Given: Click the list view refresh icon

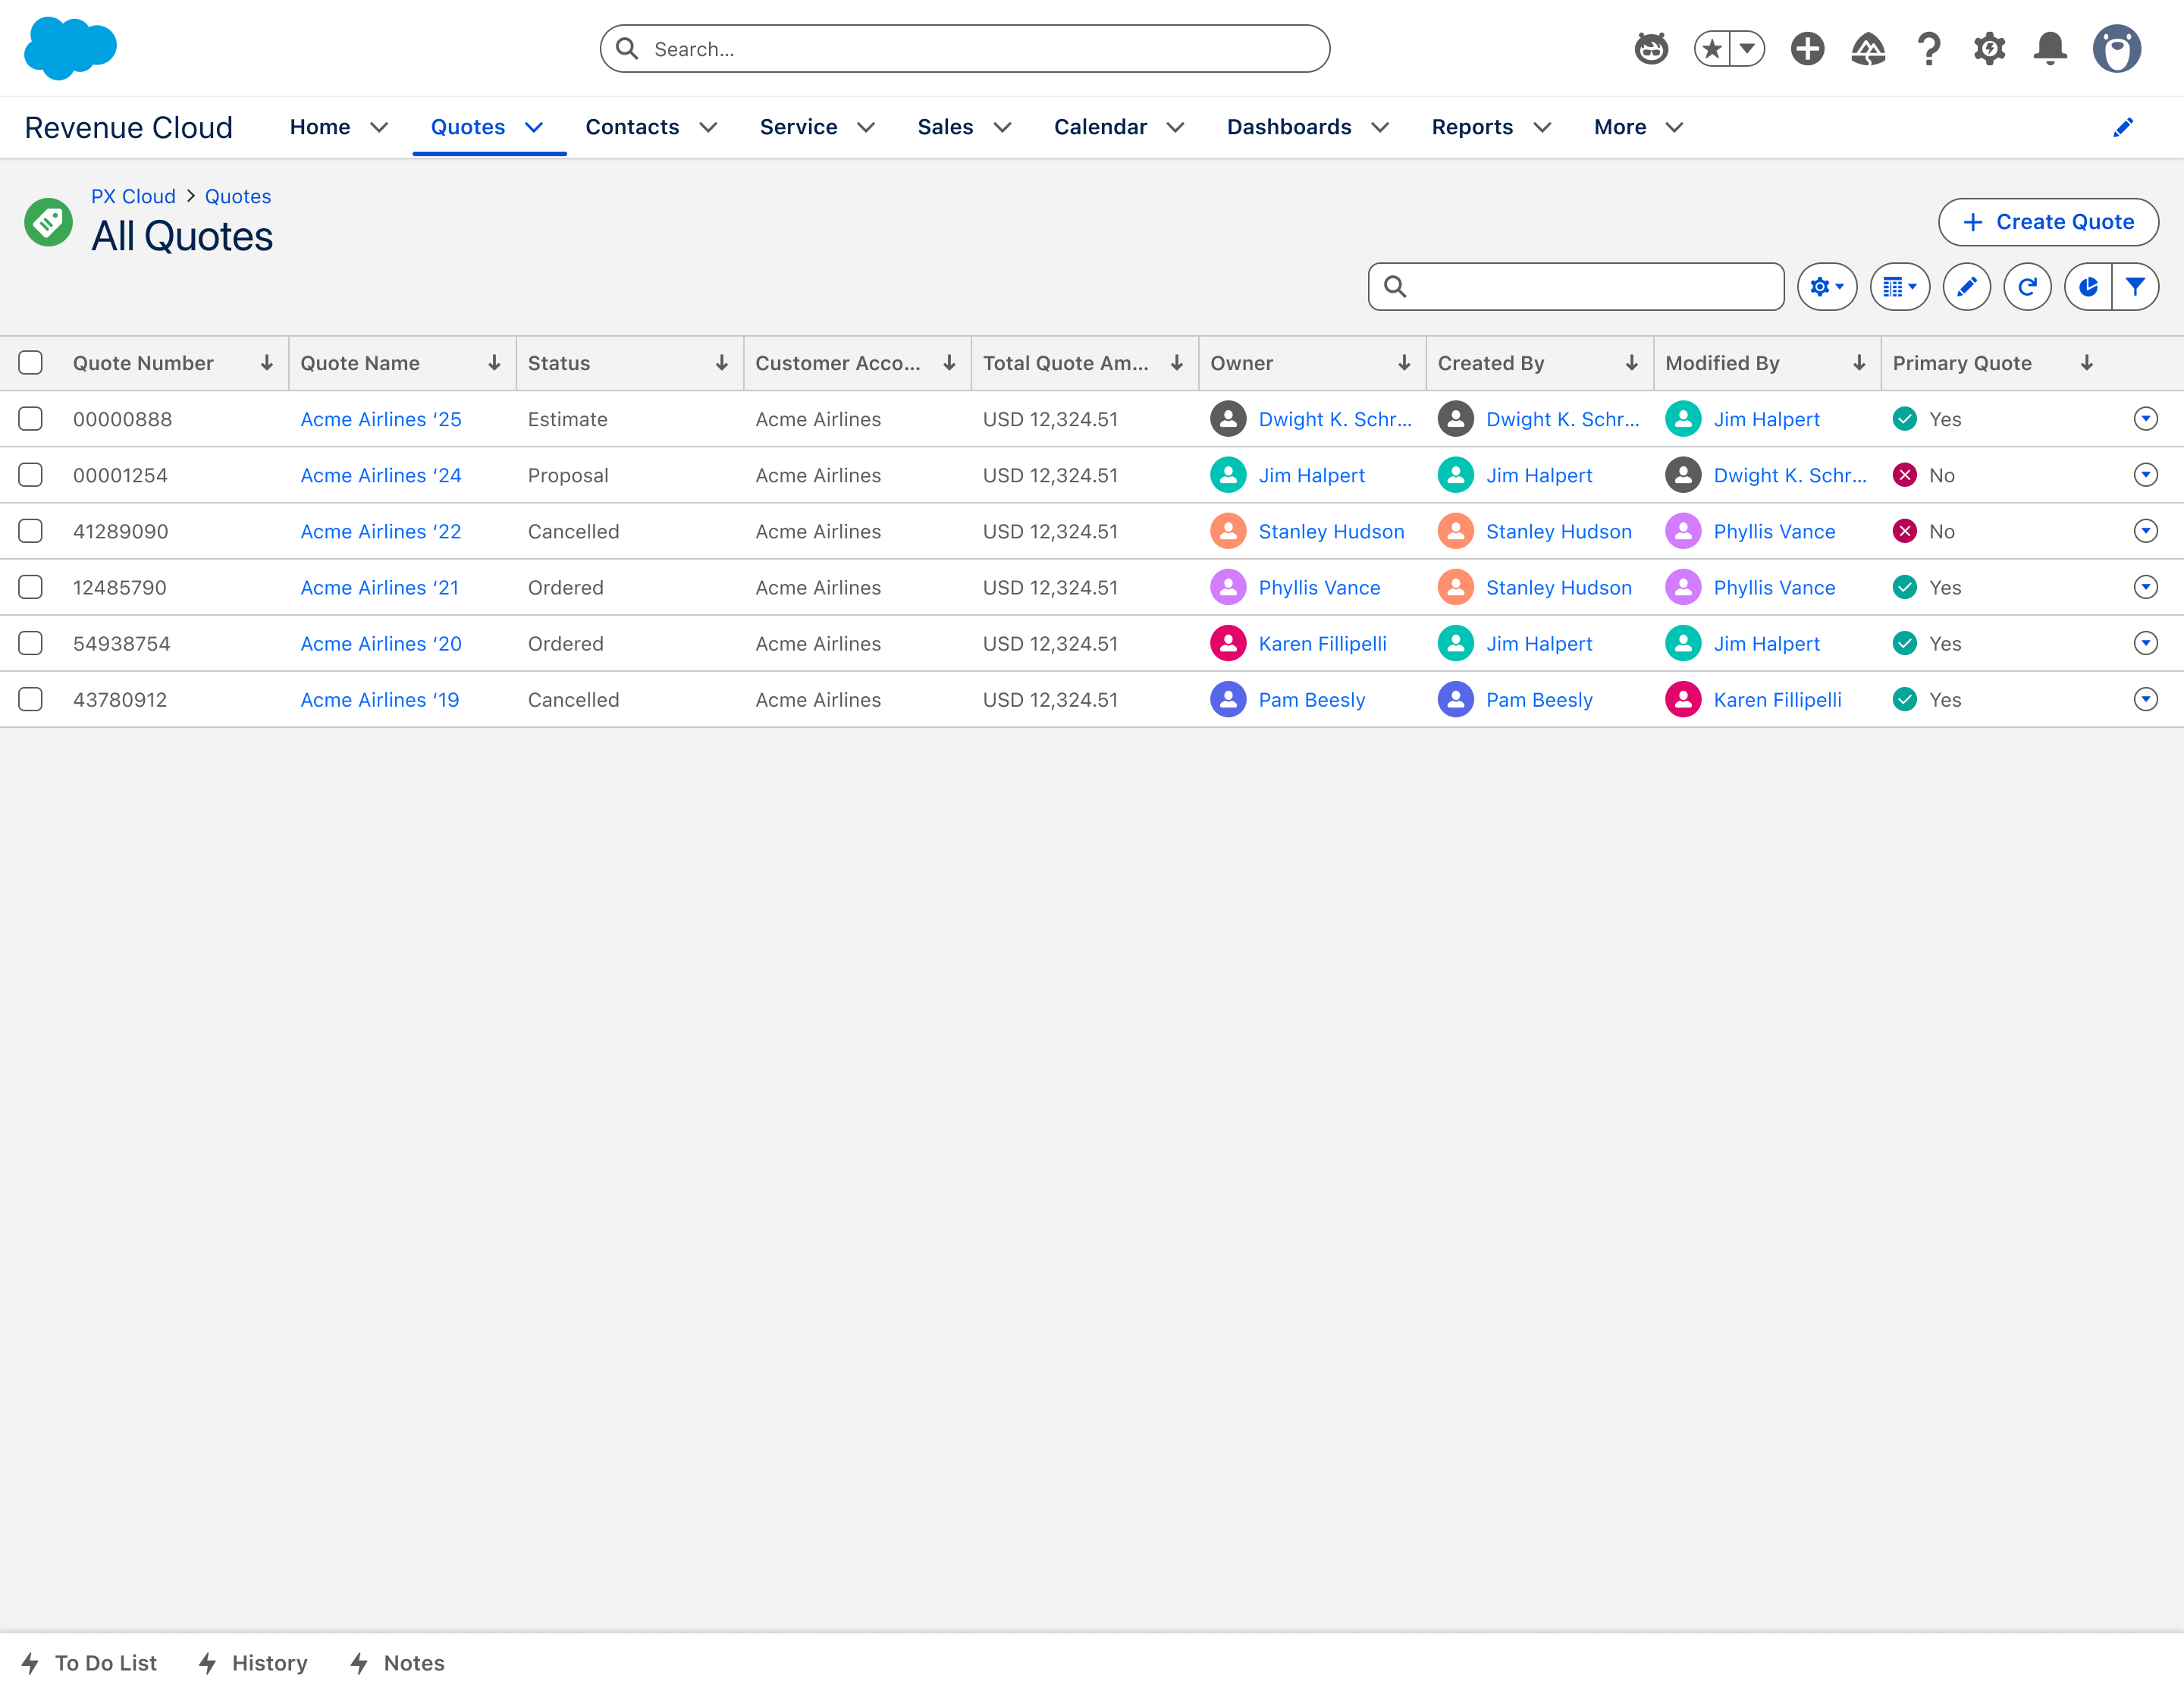Looking at the screenshot, I should [x=2027, y=287].
